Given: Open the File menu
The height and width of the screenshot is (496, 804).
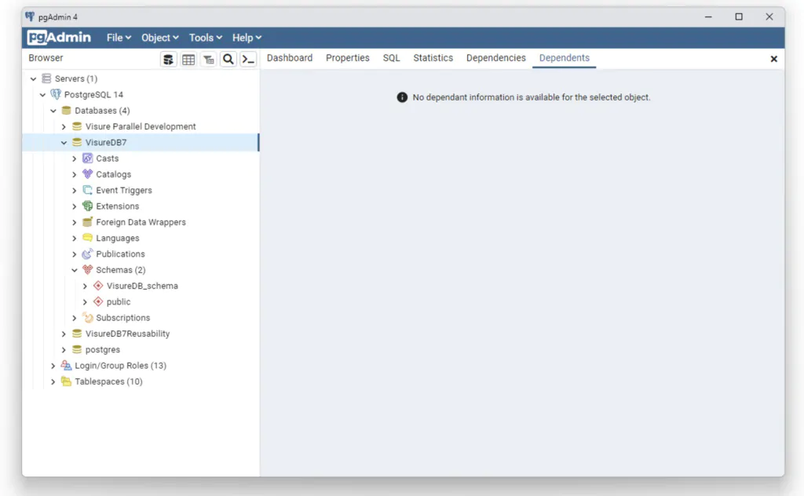Looking at the screenshot, I should (119, 38).
